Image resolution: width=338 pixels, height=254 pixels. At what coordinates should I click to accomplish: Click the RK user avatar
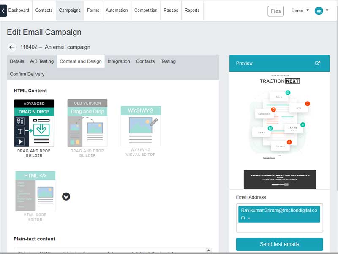point(319,11)
